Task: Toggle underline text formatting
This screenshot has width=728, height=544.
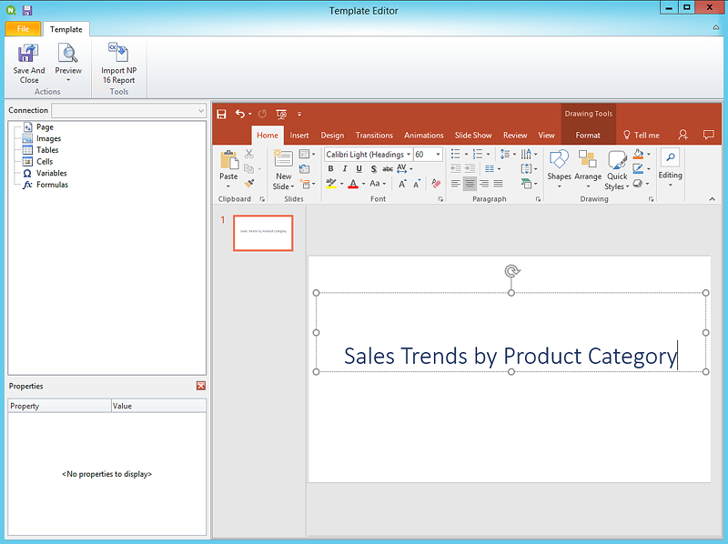Action: pos(359,169)
